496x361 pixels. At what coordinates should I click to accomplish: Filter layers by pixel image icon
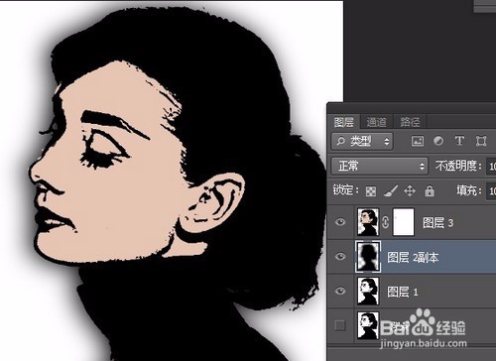pyautogui.click(x=418, y=141)
